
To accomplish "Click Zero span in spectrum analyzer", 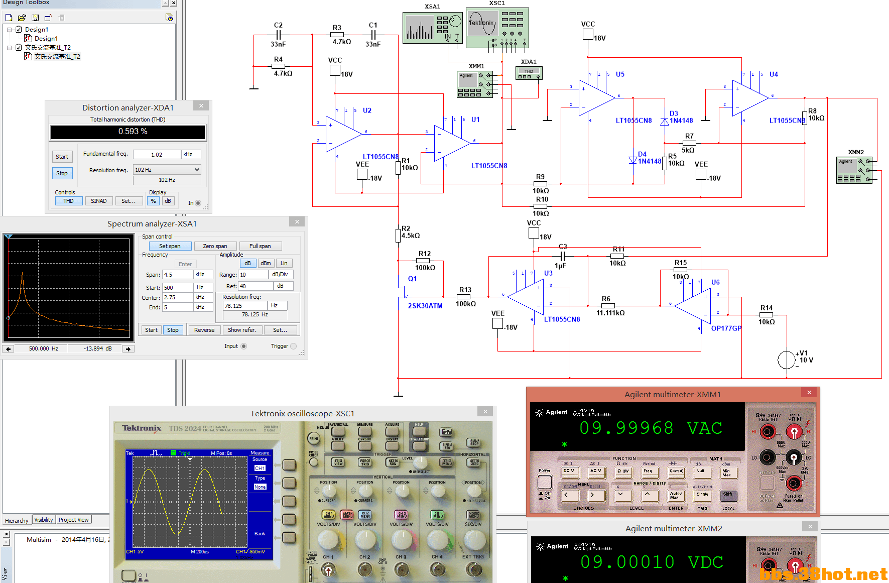I will point(215,246).
